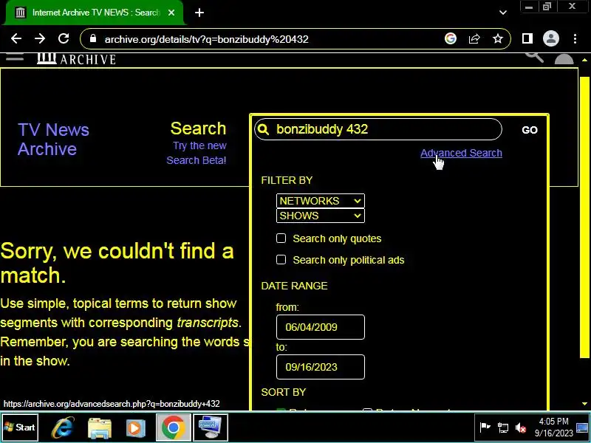Viewport: 591px width, 443px height.
Task: Open the Windows Start menu
Action: pyautogui.click(x=20, y=427)
